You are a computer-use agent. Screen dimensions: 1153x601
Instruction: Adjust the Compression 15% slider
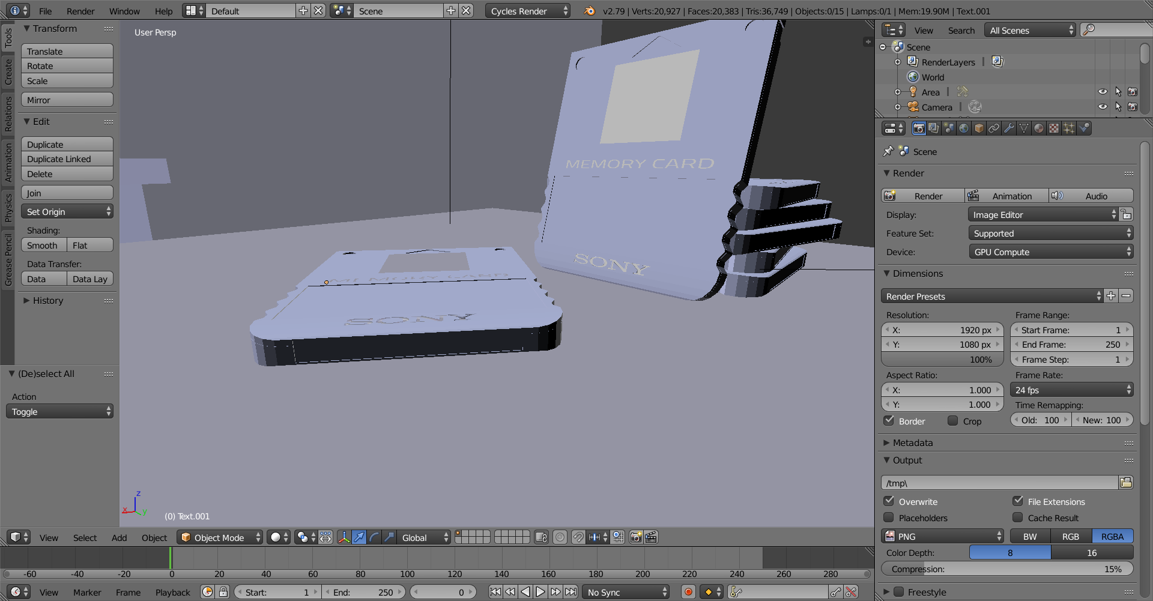coord(1007,569)
